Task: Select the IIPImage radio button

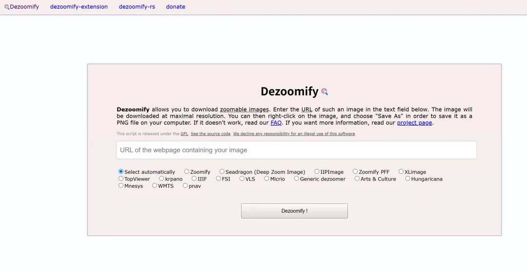Action: coord(317,171)
